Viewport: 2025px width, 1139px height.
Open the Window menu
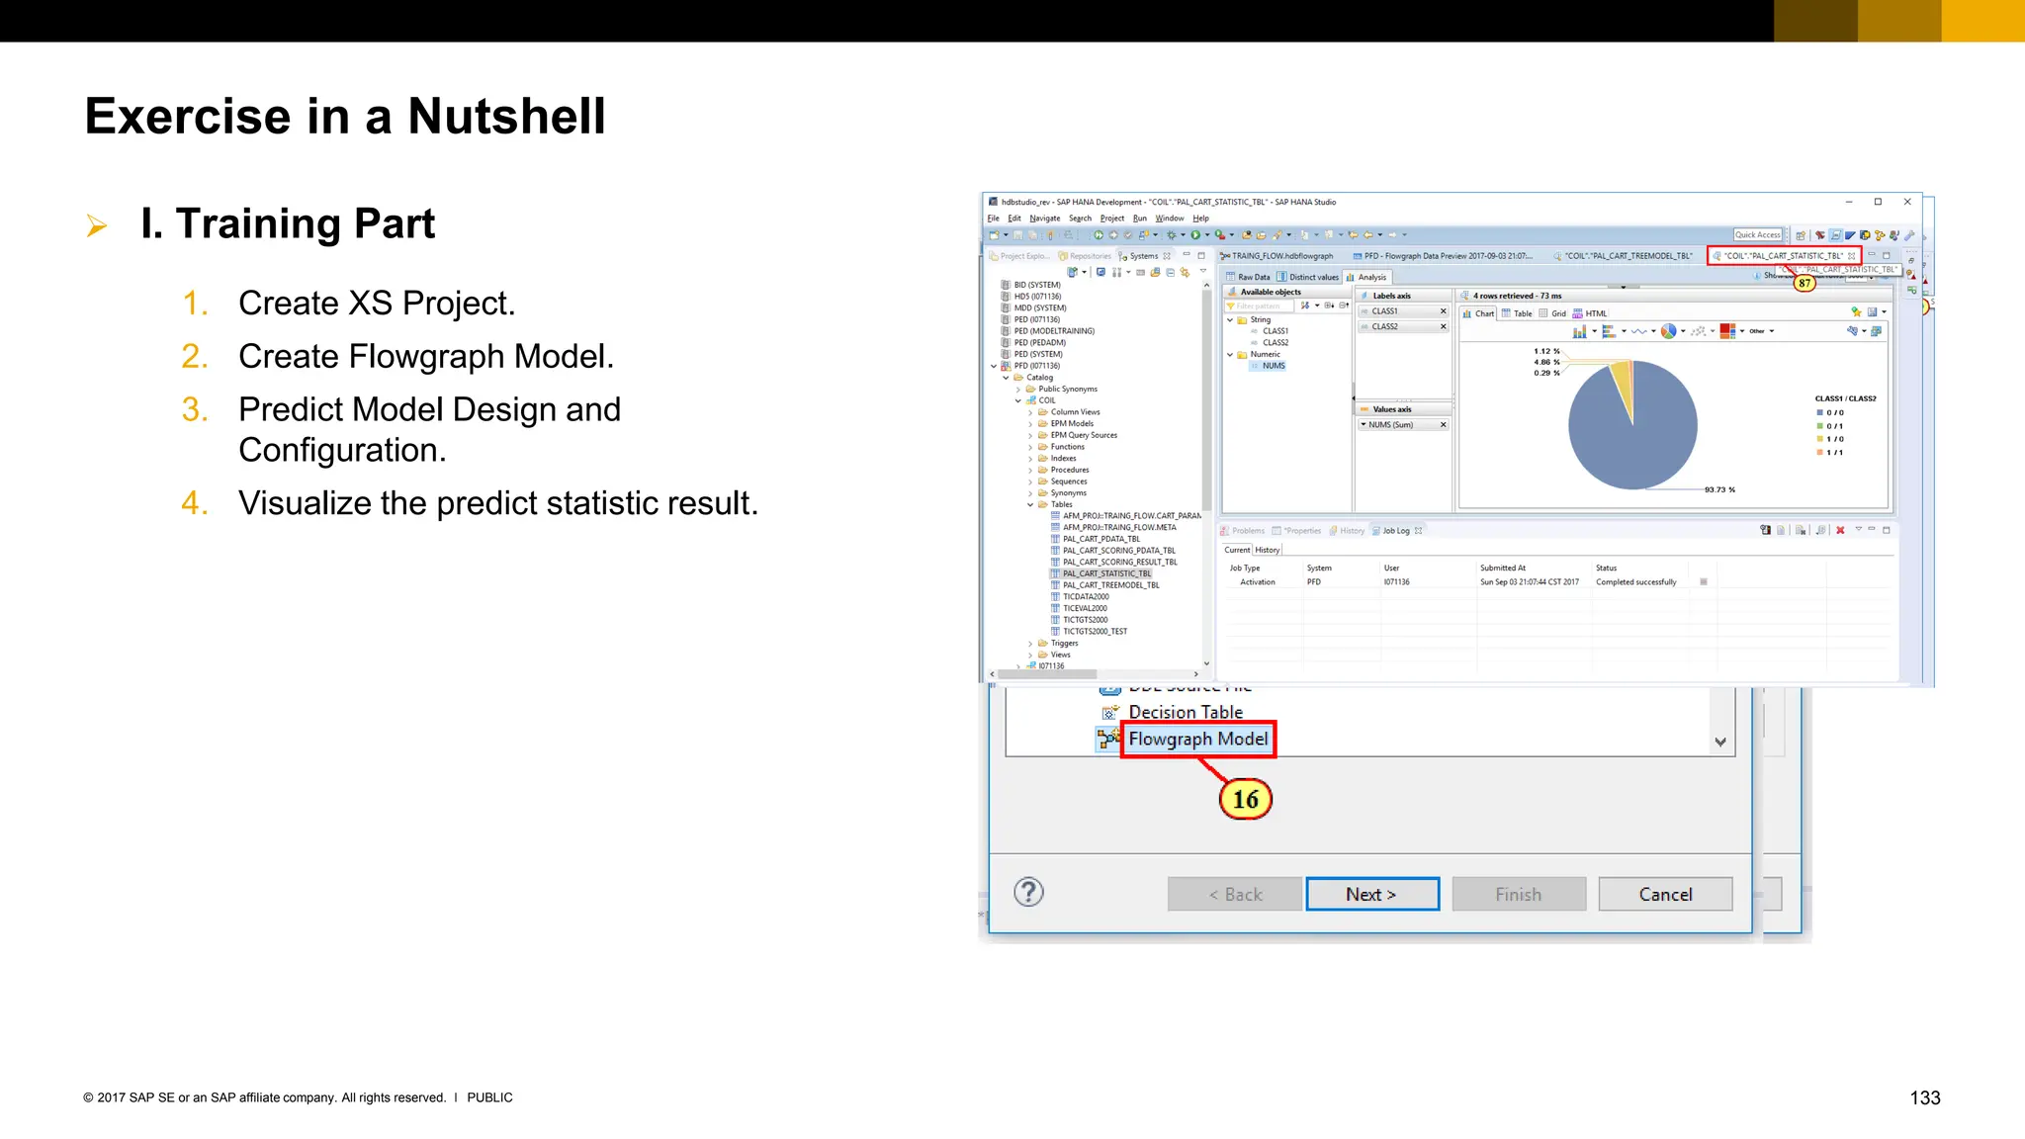coord(1170,219)
